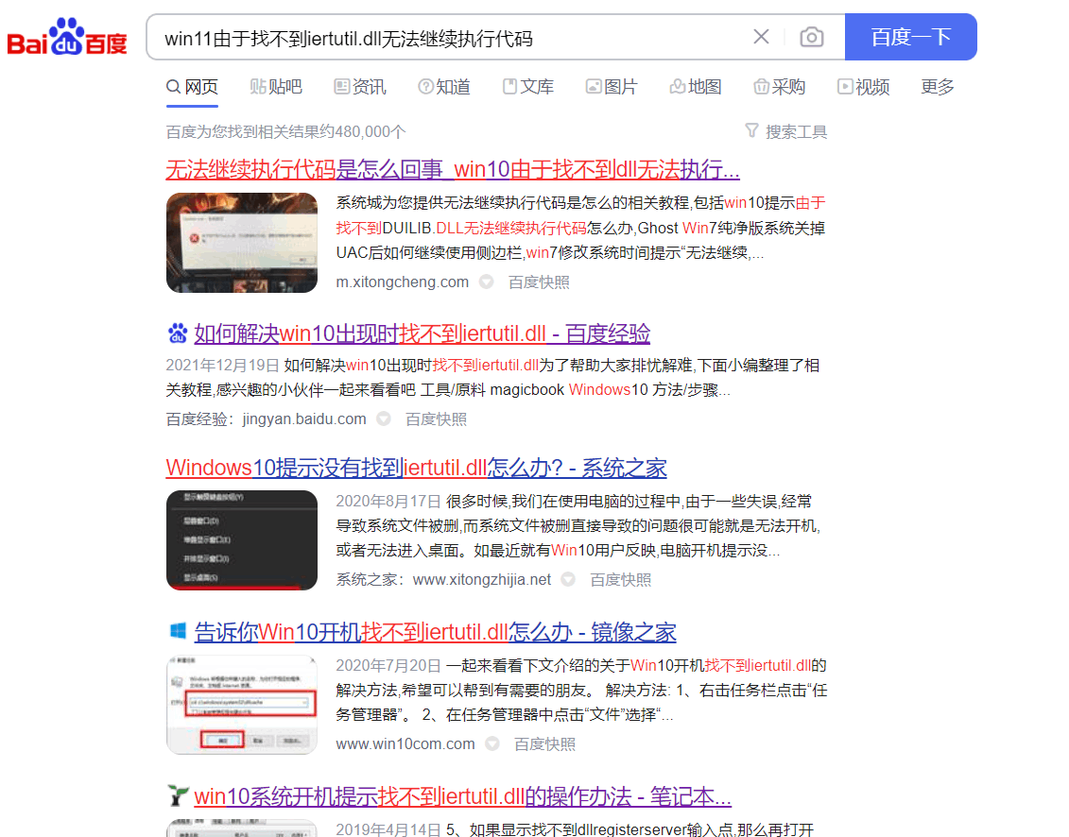The height and width of the screenshot is (837, 1069).
Task: Open result 告诉你Win10开机找不到iertutil.dll怎么办
Action: 436,632
